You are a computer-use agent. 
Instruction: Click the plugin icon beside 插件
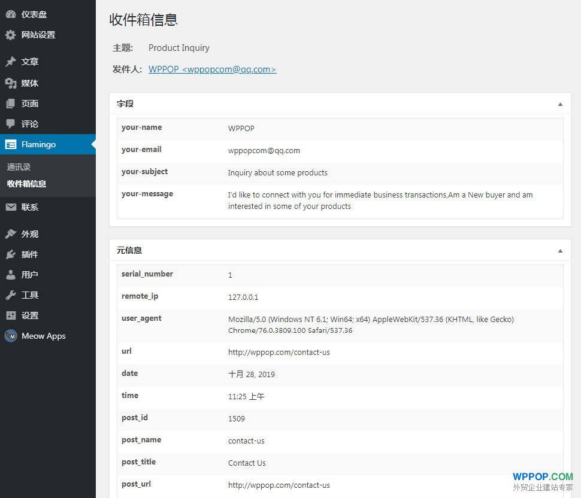pos(11,254)
